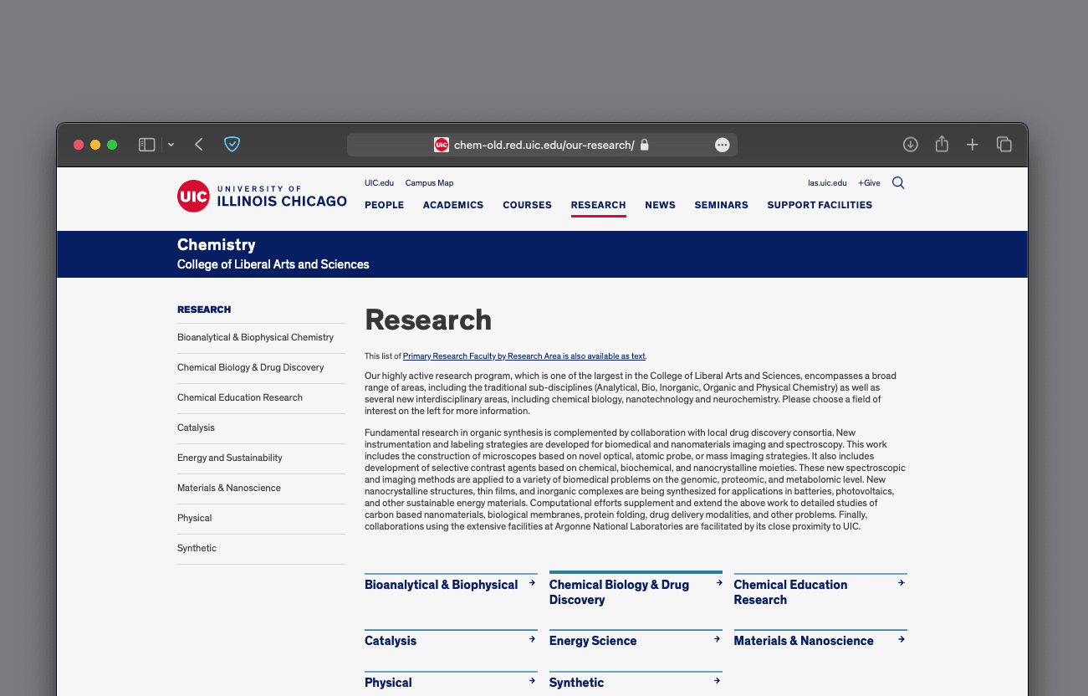This screenshot has width=1088, height=696.
Task: Open the Physical card
Action: 451,683
